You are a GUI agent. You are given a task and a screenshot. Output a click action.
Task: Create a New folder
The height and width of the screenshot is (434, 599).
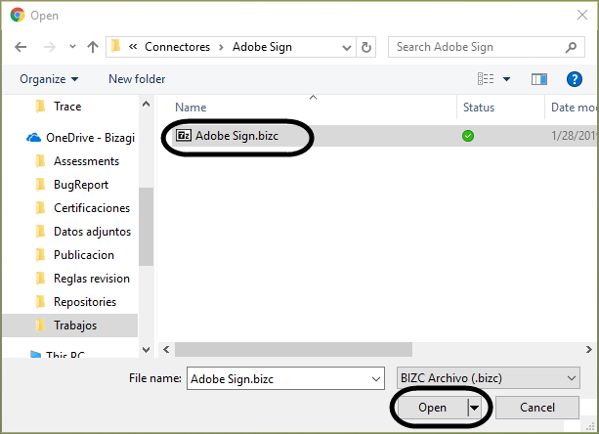click(137, 79)
